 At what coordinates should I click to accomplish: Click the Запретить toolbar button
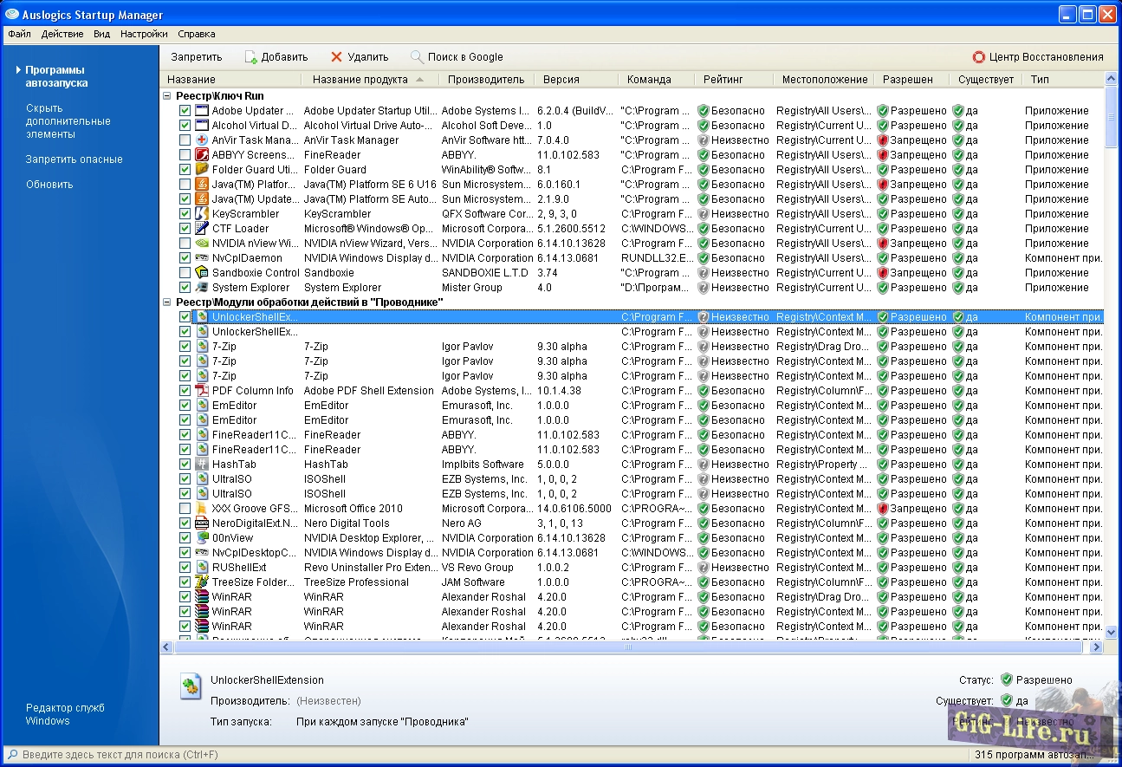pos(196,57)
